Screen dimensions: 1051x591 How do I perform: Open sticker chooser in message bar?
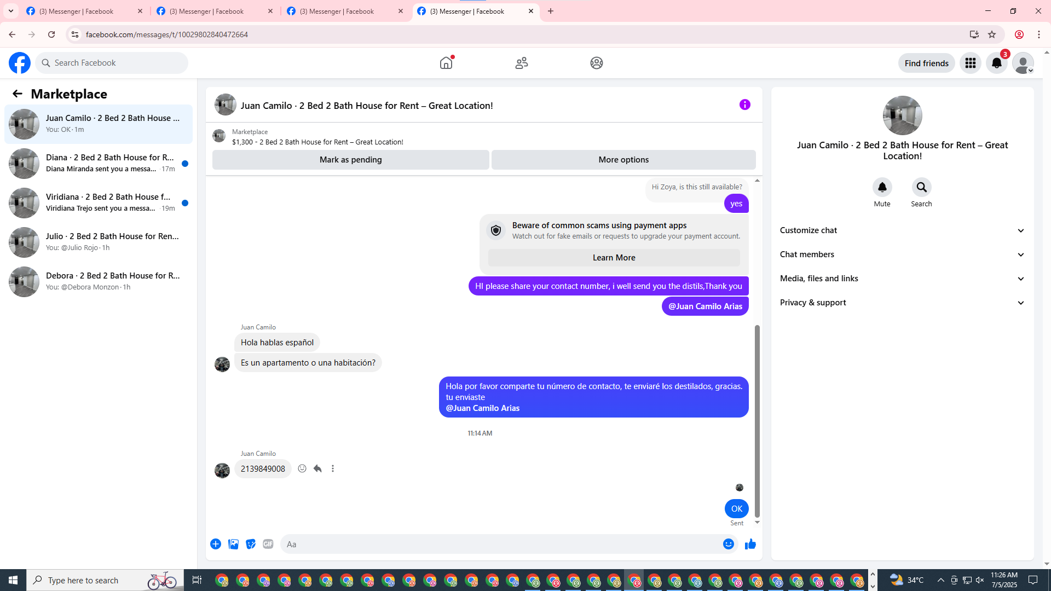251,544
